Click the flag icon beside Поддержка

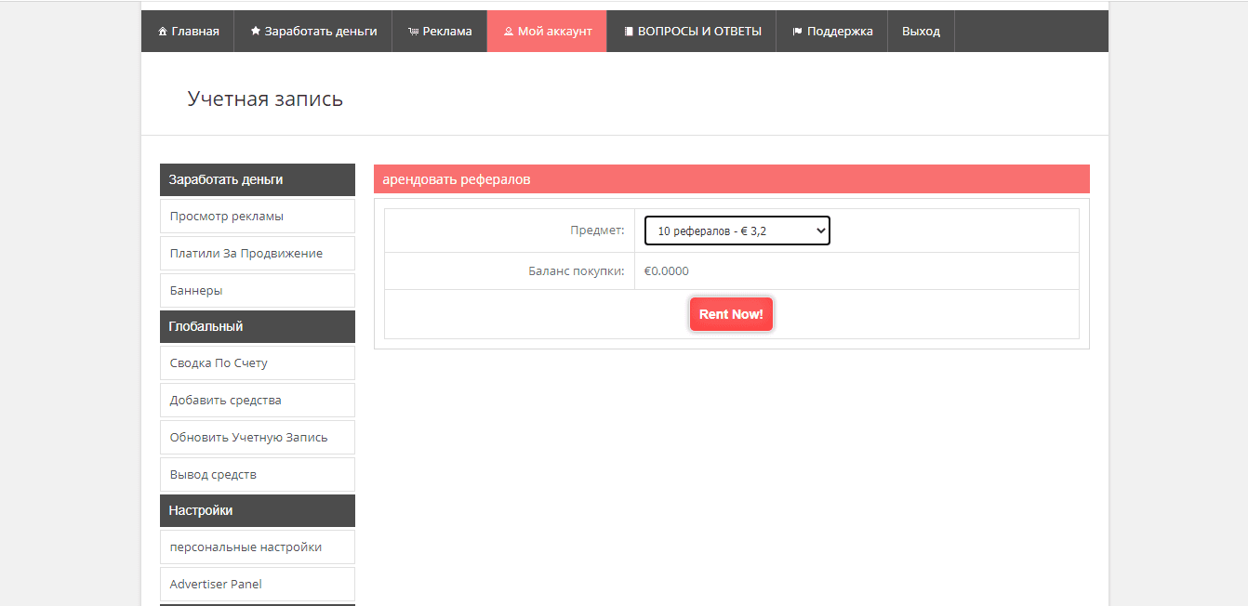pos(797,32)
